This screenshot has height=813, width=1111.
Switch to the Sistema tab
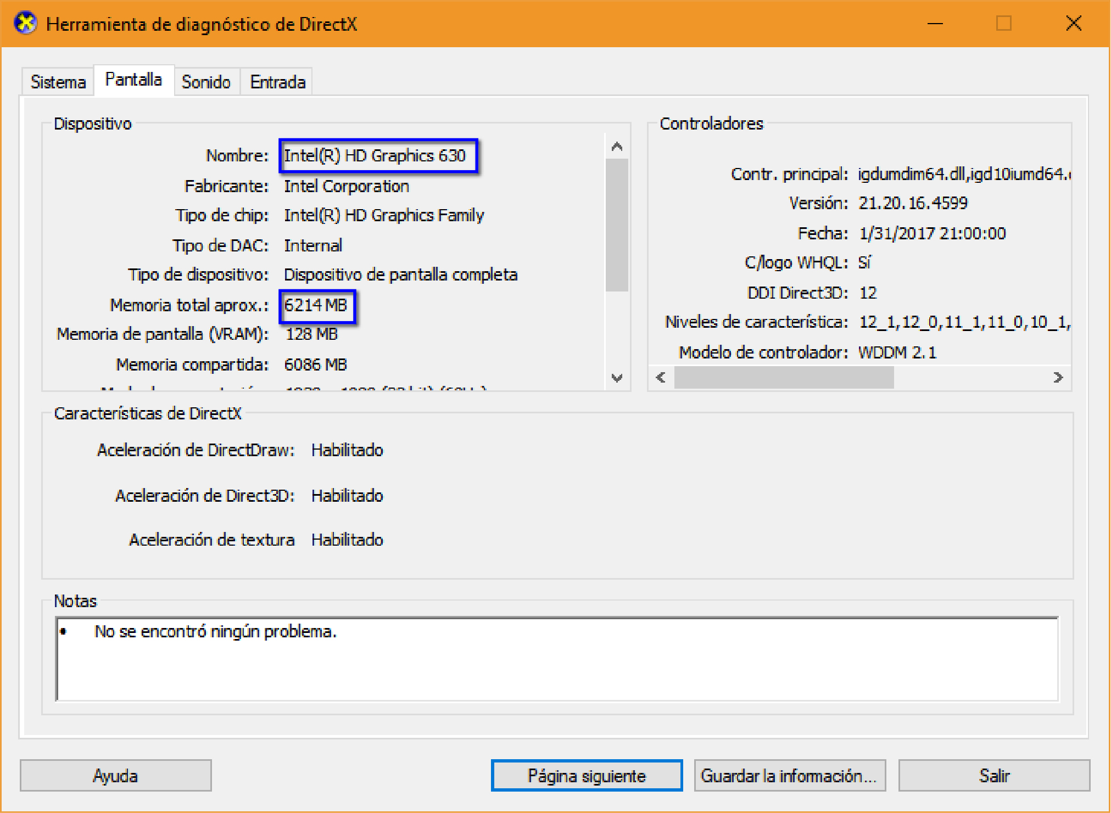tap(58, 82)
